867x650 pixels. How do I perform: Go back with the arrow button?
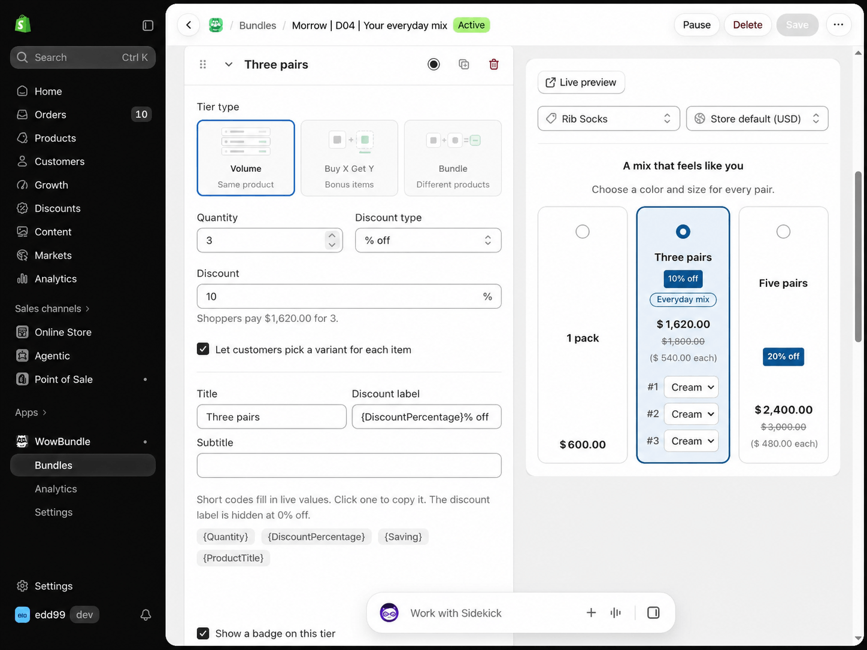pyautogui.click(x=189, y=25)
